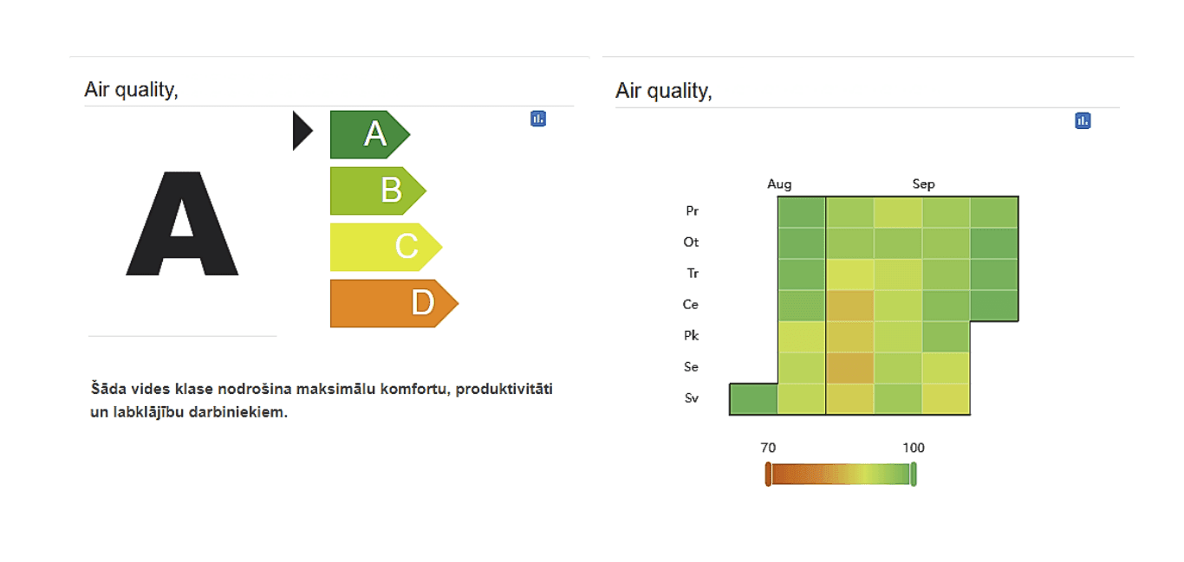Click the chart icon above the heatmap panel
The width and height of the screenshot is (1184, 562).
pos(1083,120)
